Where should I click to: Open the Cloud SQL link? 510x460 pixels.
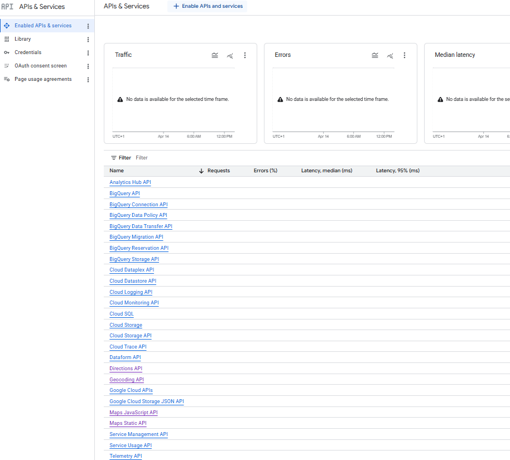[x=122, y=314]
